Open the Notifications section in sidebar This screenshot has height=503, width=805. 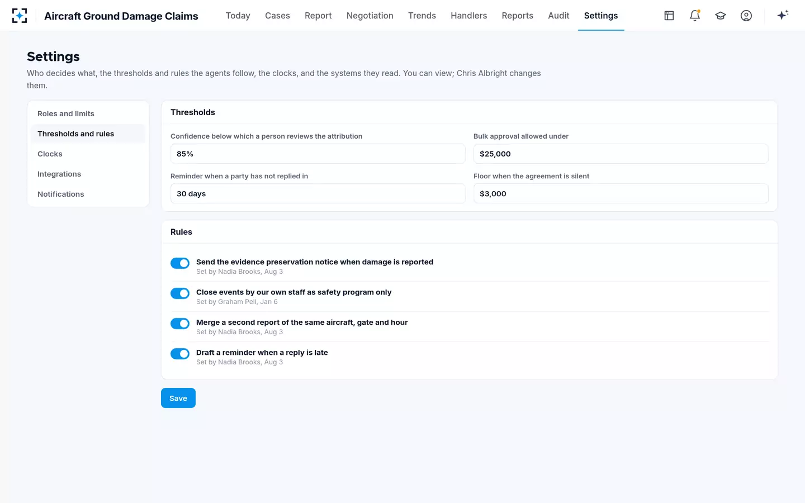point(88,194)
